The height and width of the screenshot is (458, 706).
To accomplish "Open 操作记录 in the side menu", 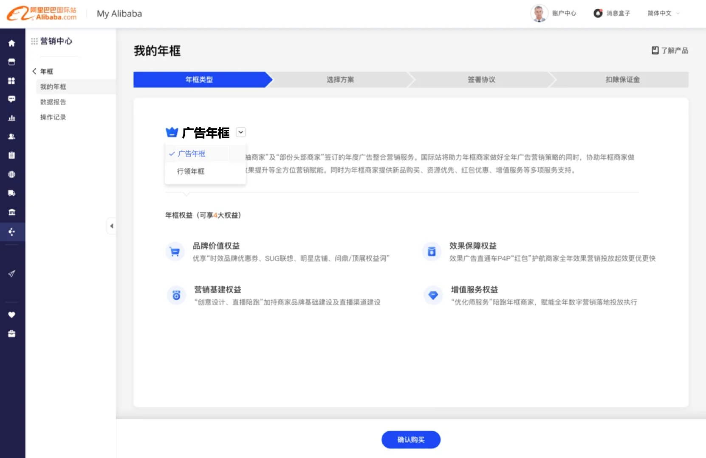I will [53, 117].
